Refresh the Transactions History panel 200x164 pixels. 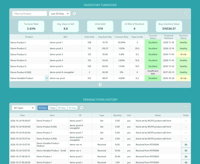coord(186,108)
